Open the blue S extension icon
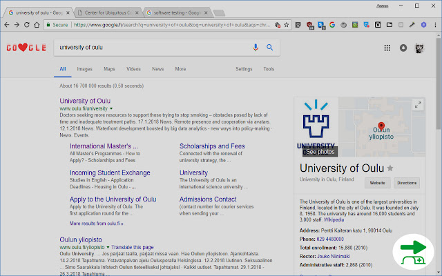This screenshot has width=442, height=276. (321, 25)
